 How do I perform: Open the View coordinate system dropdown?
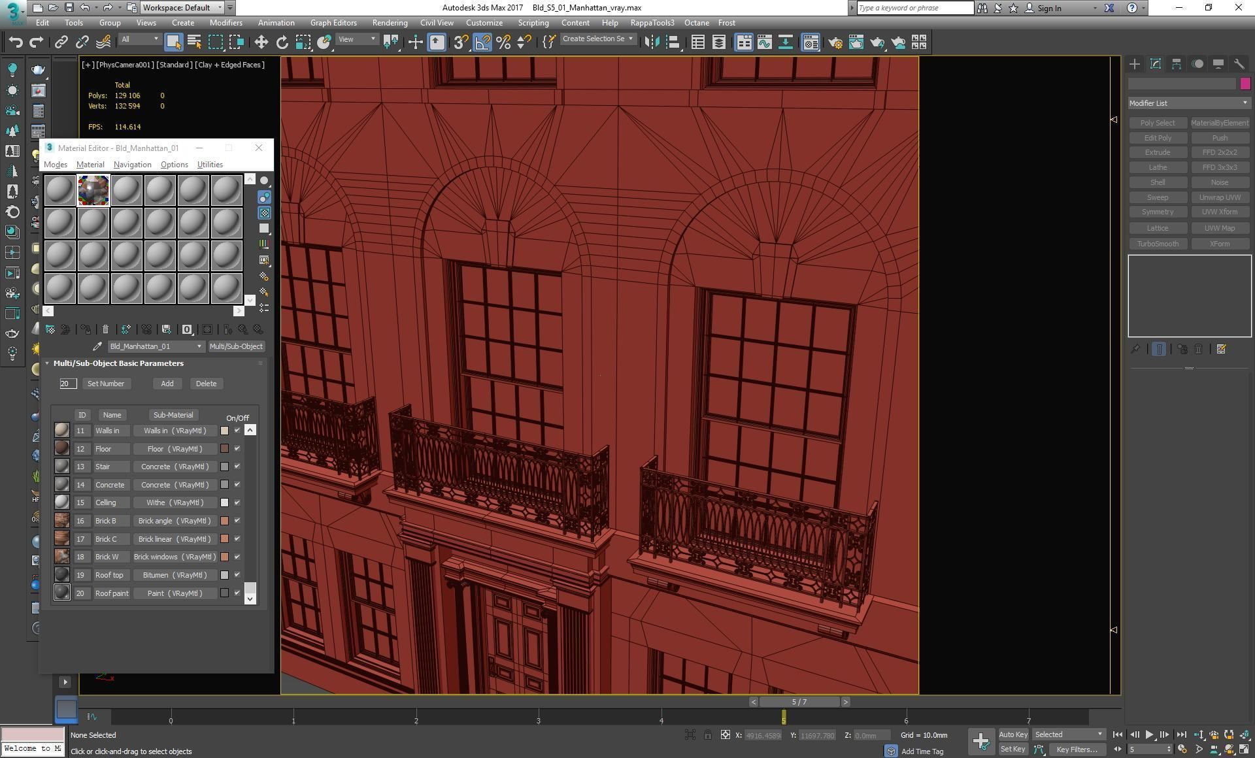tap(356, 40)
